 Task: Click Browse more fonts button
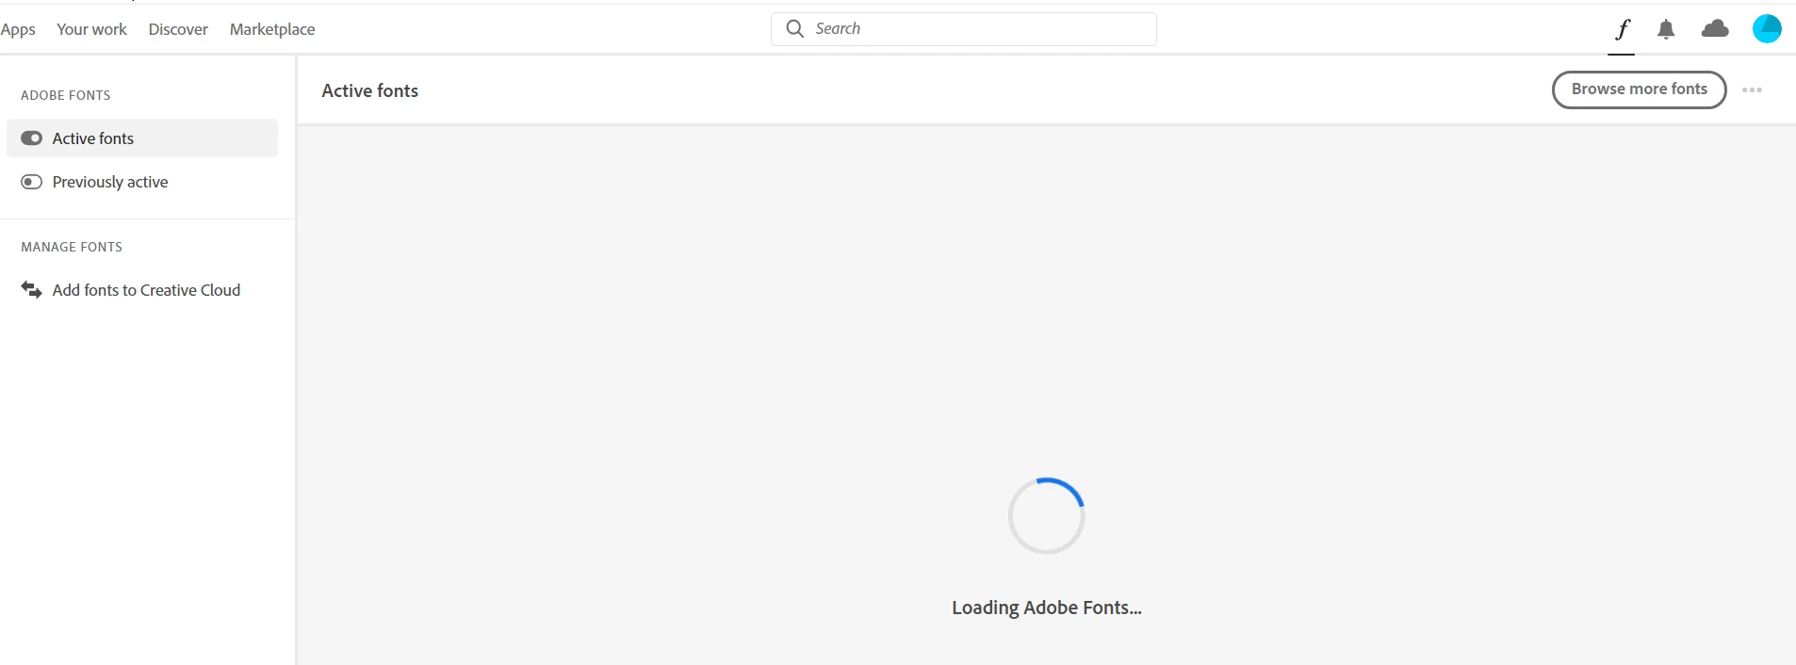(1639, 89)
